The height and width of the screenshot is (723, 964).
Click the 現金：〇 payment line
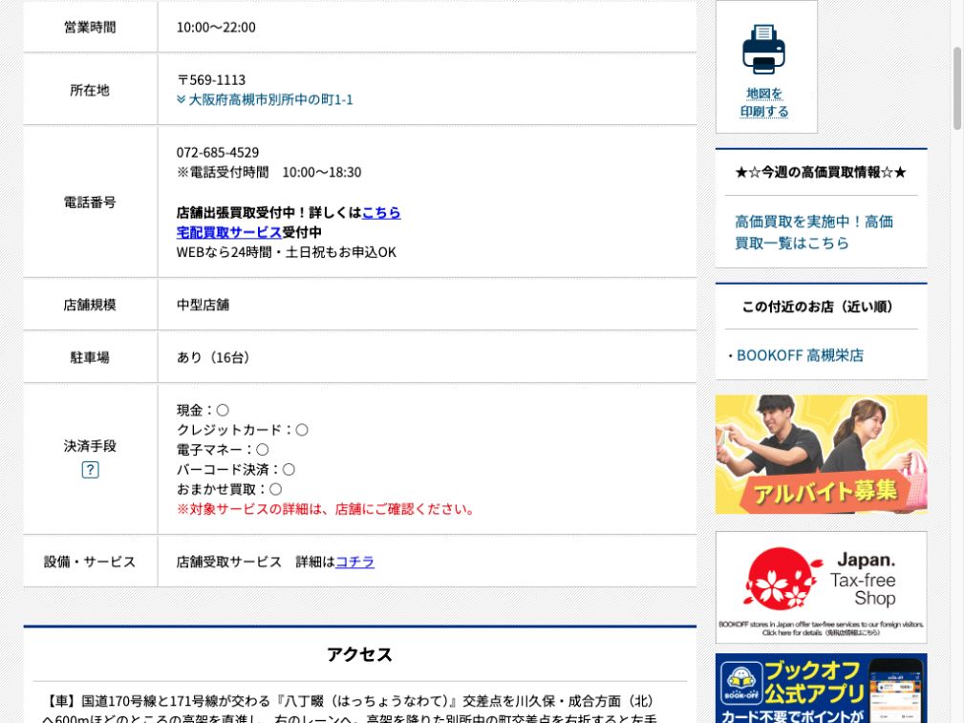pyautogui.click(x=203, y=411)
